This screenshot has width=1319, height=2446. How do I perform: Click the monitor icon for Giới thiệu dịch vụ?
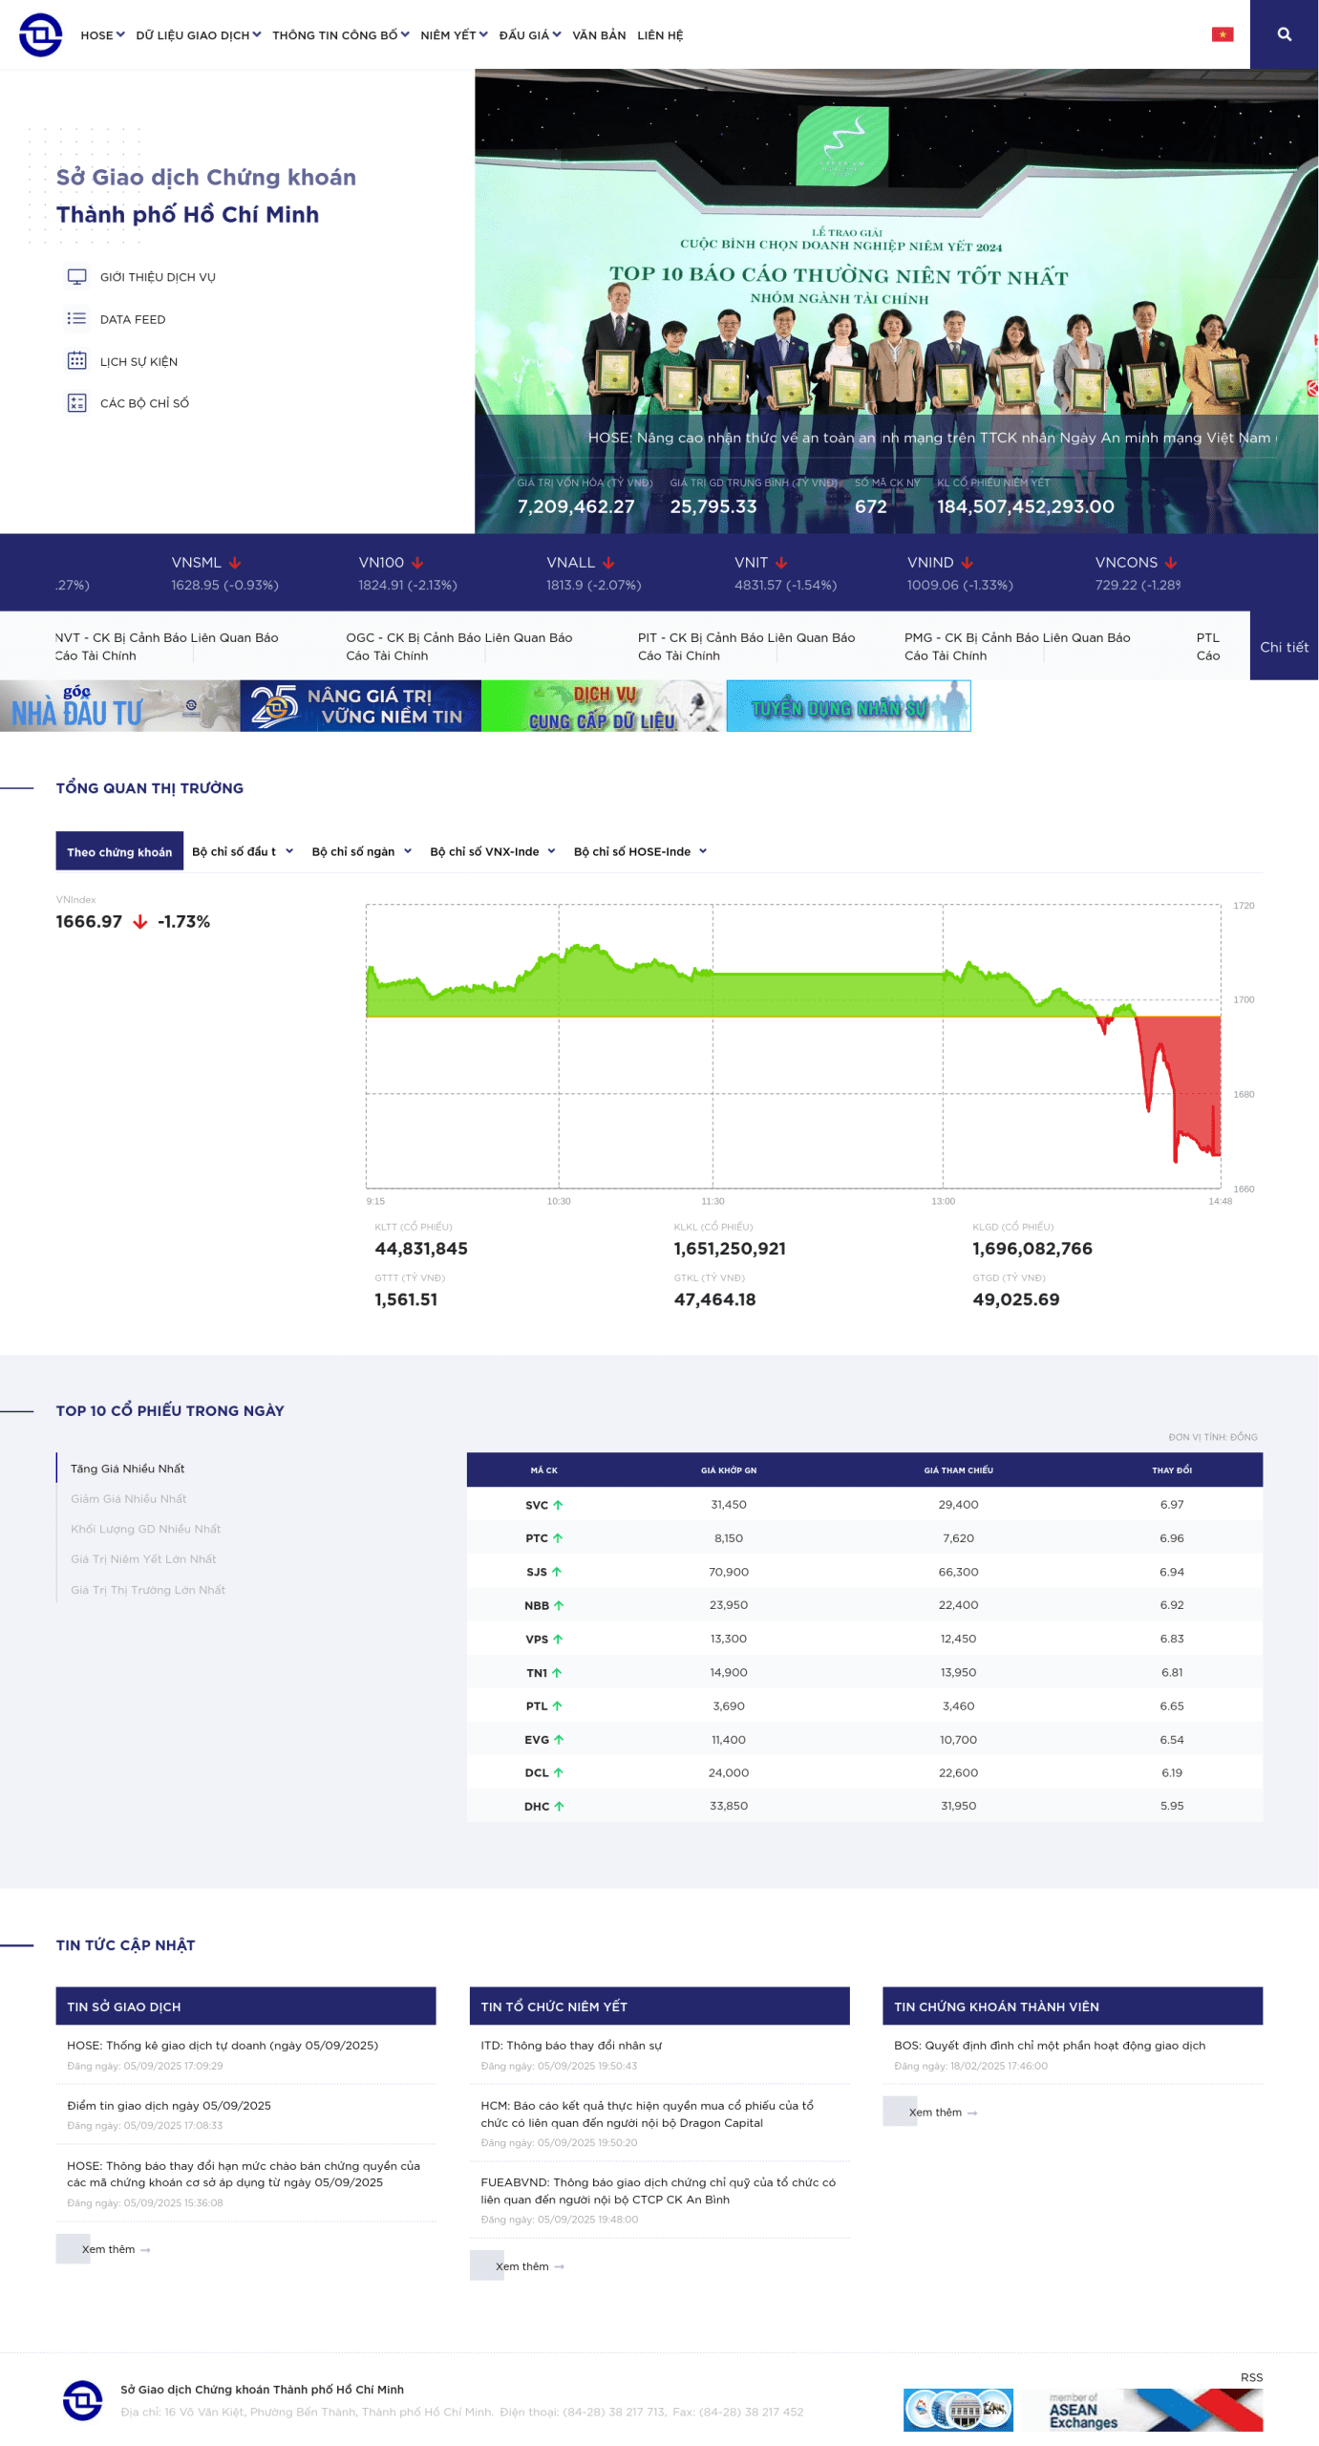pos(76,277)
